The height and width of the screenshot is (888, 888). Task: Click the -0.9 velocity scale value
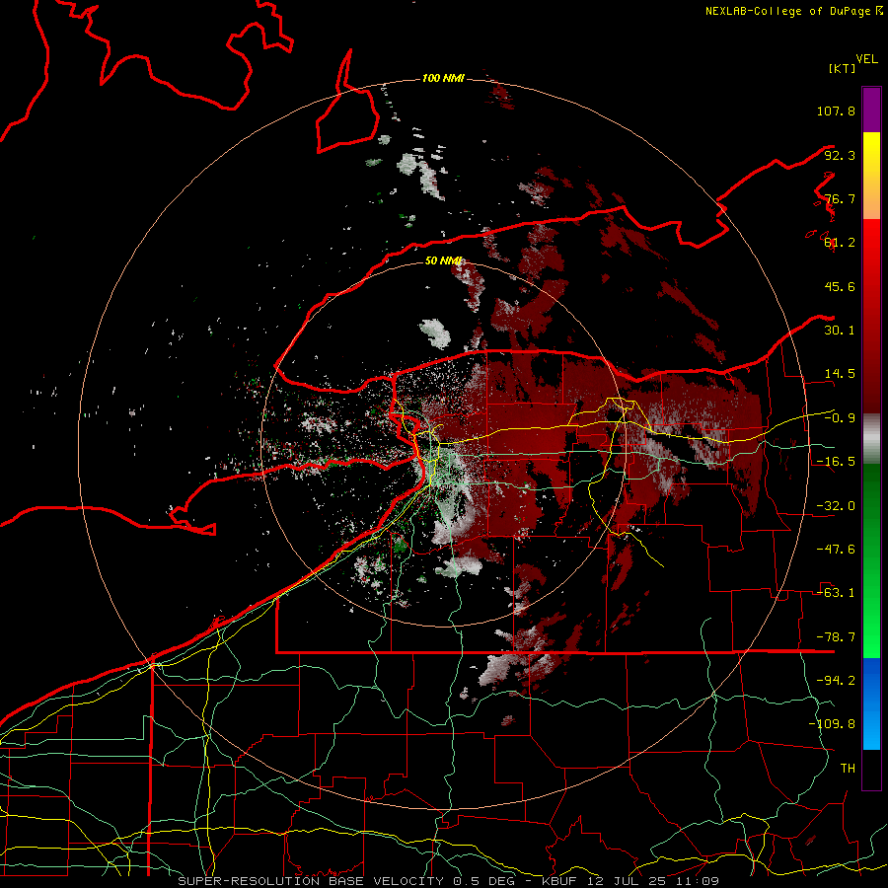(x=840, y=418)
